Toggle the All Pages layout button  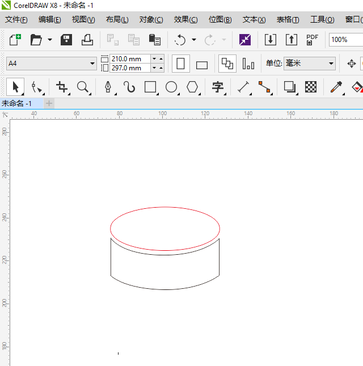(227, 64)
